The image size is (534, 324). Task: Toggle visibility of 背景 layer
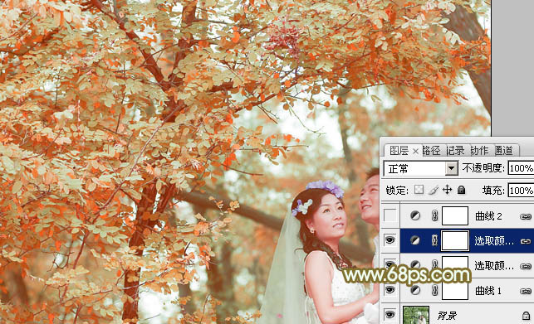[x=390, y=315]
